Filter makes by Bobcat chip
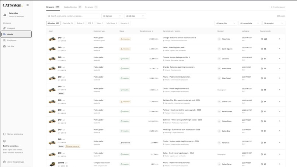This screenshot has height=167, width=297. coord(80,23)
